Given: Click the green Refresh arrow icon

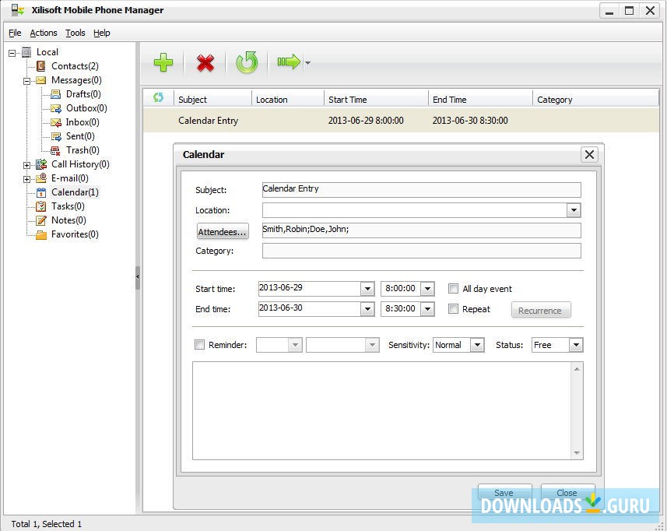Looking at the screenshot, I should pos(247,63).
